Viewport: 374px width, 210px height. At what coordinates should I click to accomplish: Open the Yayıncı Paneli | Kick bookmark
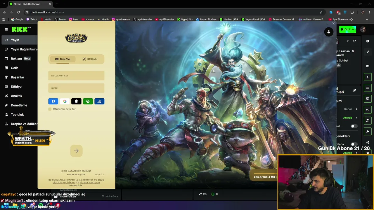click(x=253, y=20)
